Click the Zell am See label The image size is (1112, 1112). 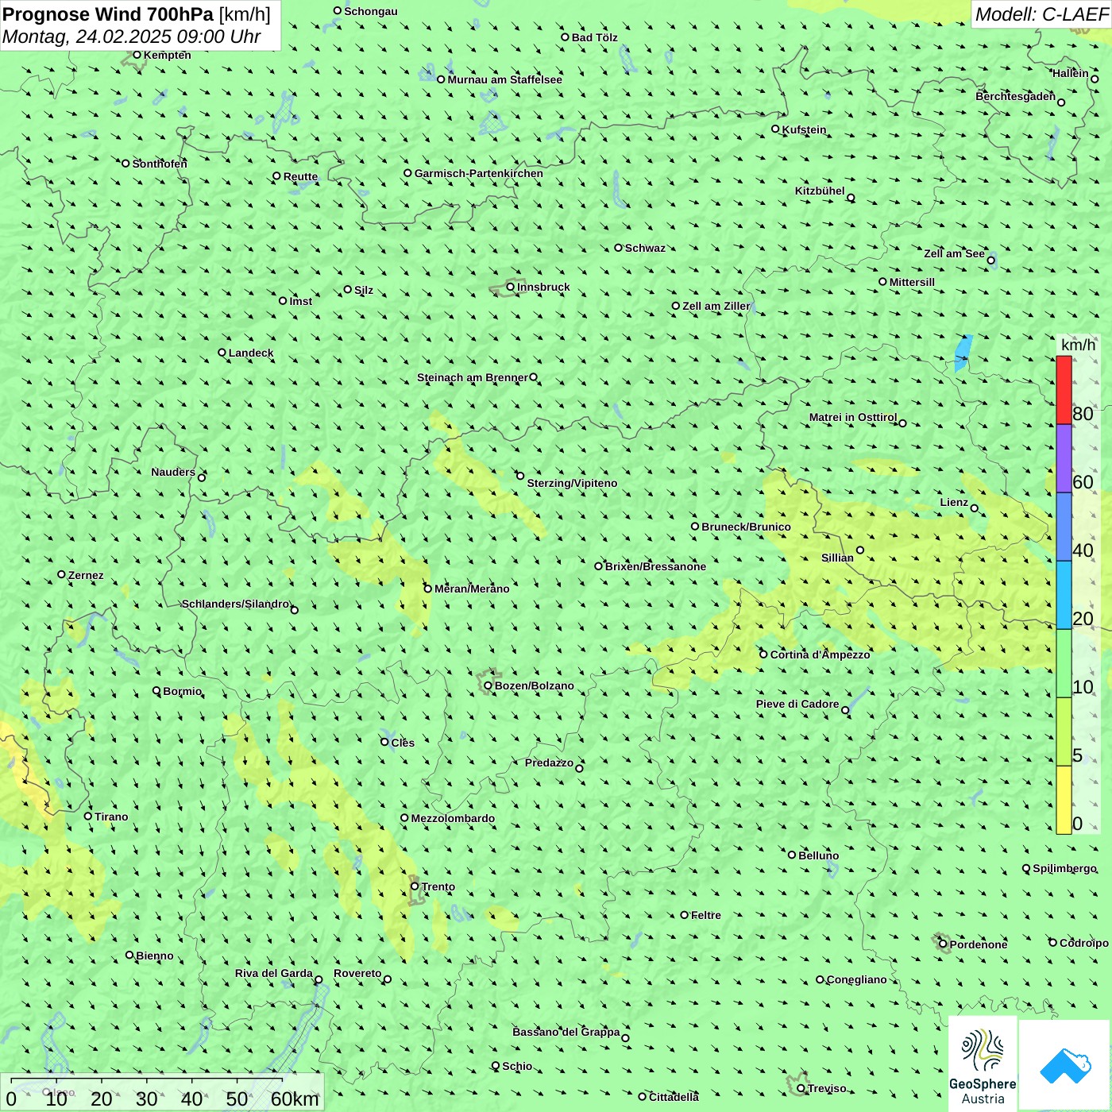click(954, 253)
